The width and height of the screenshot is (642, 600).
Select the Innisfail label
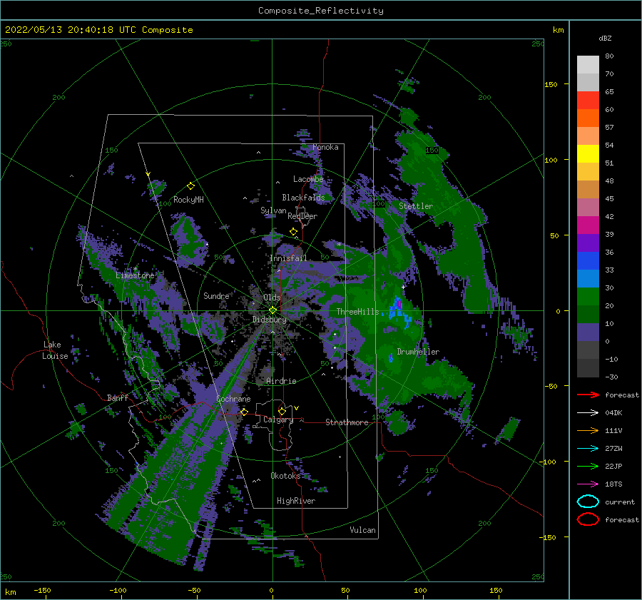[x=288, y=258]
